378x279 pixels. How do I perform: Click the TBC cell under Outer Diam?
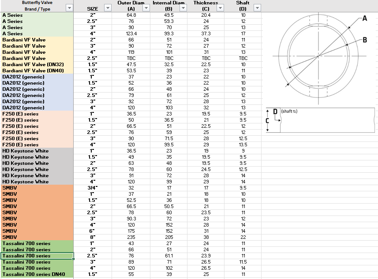pos(131,58)
